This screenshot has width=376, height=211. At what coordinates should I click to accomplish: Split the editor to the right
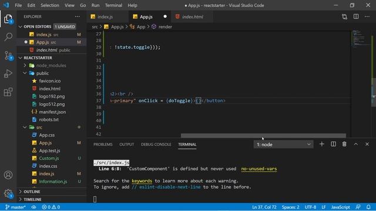(x=356, y=16)
